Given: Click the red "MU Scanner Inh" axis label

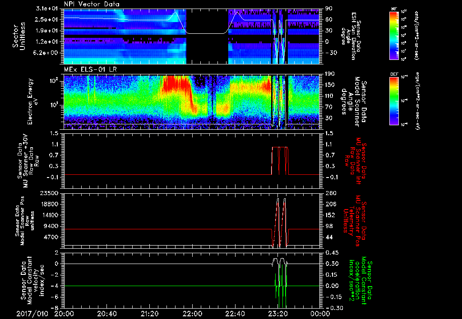Looking at the screenshot, I should tap(355, 161).
